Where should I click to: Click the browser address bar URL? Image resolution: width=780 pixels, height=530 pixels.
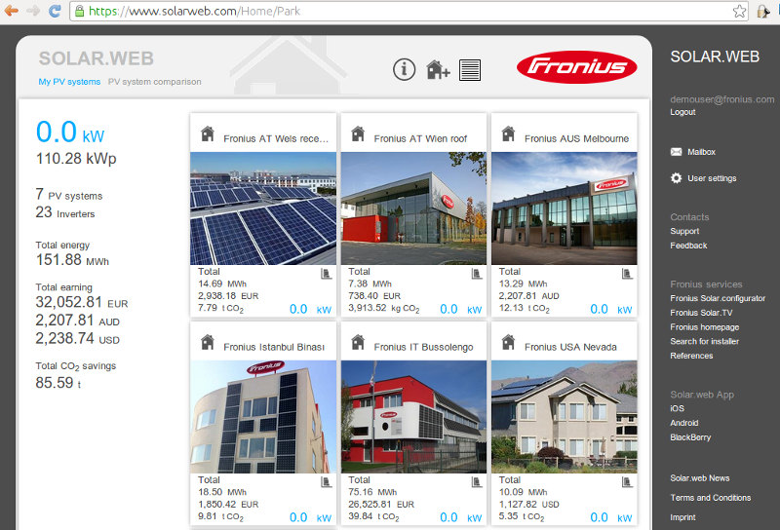tap(194, 11)
